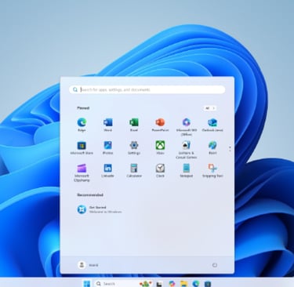Open the Get Started recommended item
Screen dimensions: 294x287
100,209
